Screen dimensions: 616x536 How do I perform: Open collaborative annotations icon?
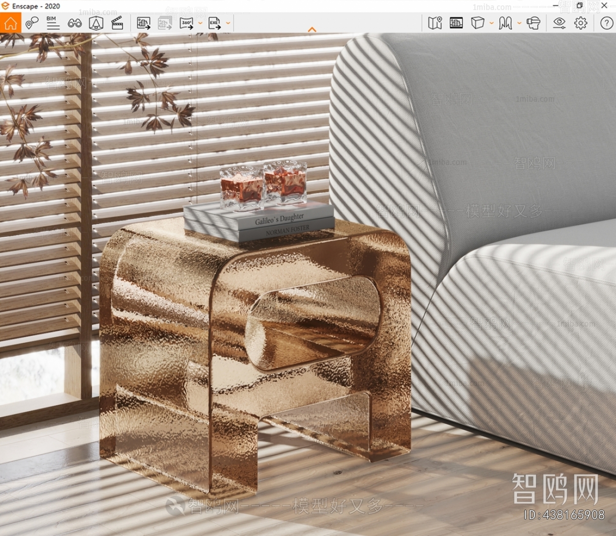click(x=32, y=23)
